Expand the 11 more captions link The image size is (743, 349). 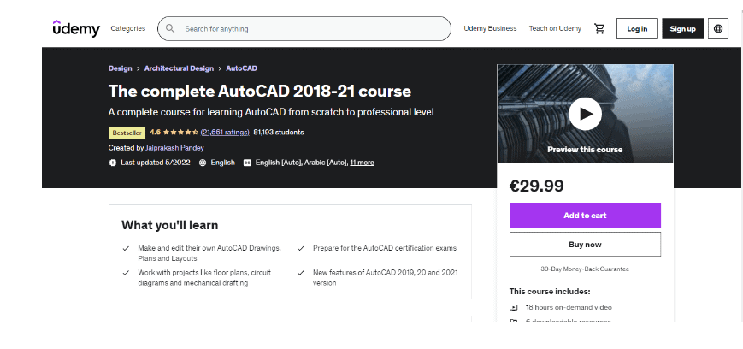[x=362, y=163]
